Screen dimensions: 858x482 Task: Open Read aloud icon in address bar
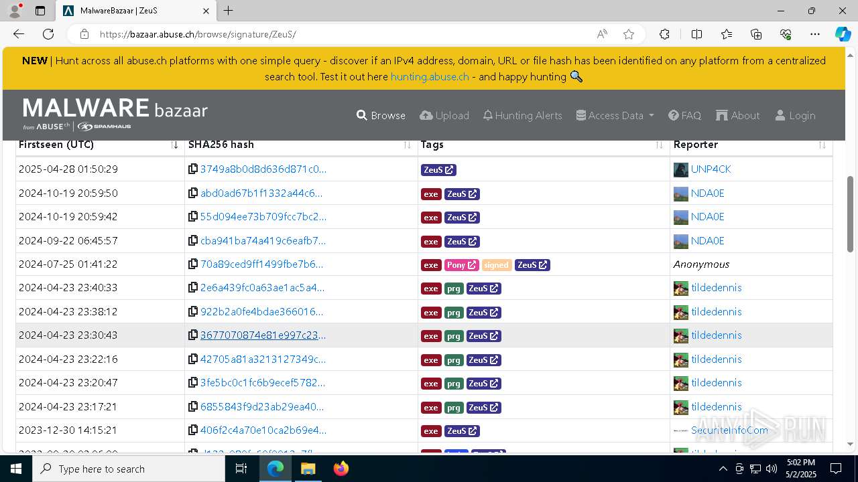pos(602,34)
